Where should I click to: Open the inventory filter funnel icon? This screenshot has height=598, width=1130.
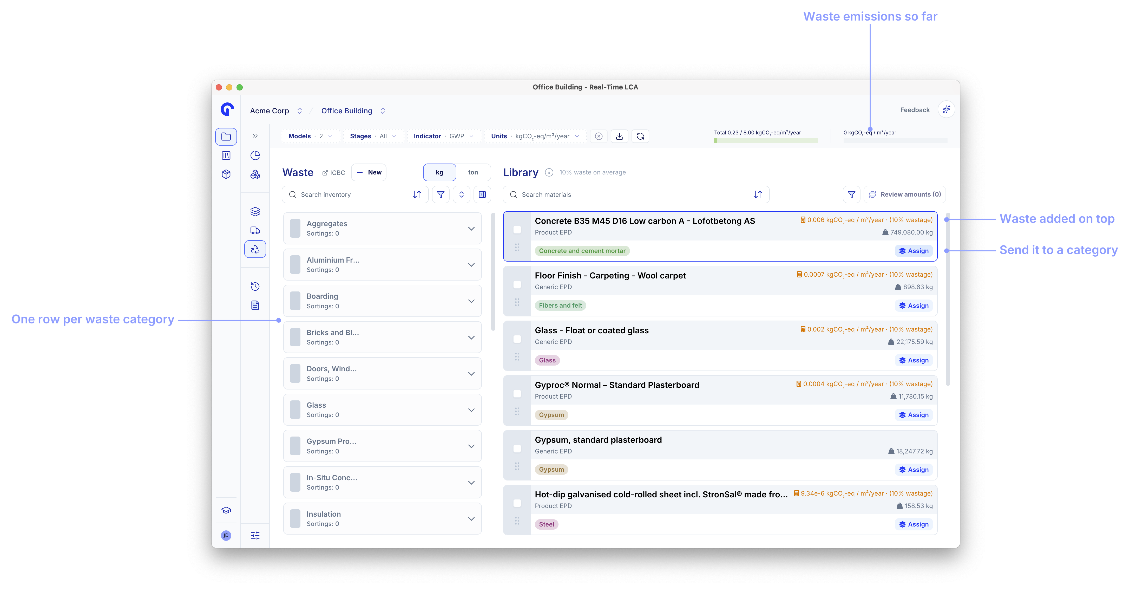coord(441,194)
